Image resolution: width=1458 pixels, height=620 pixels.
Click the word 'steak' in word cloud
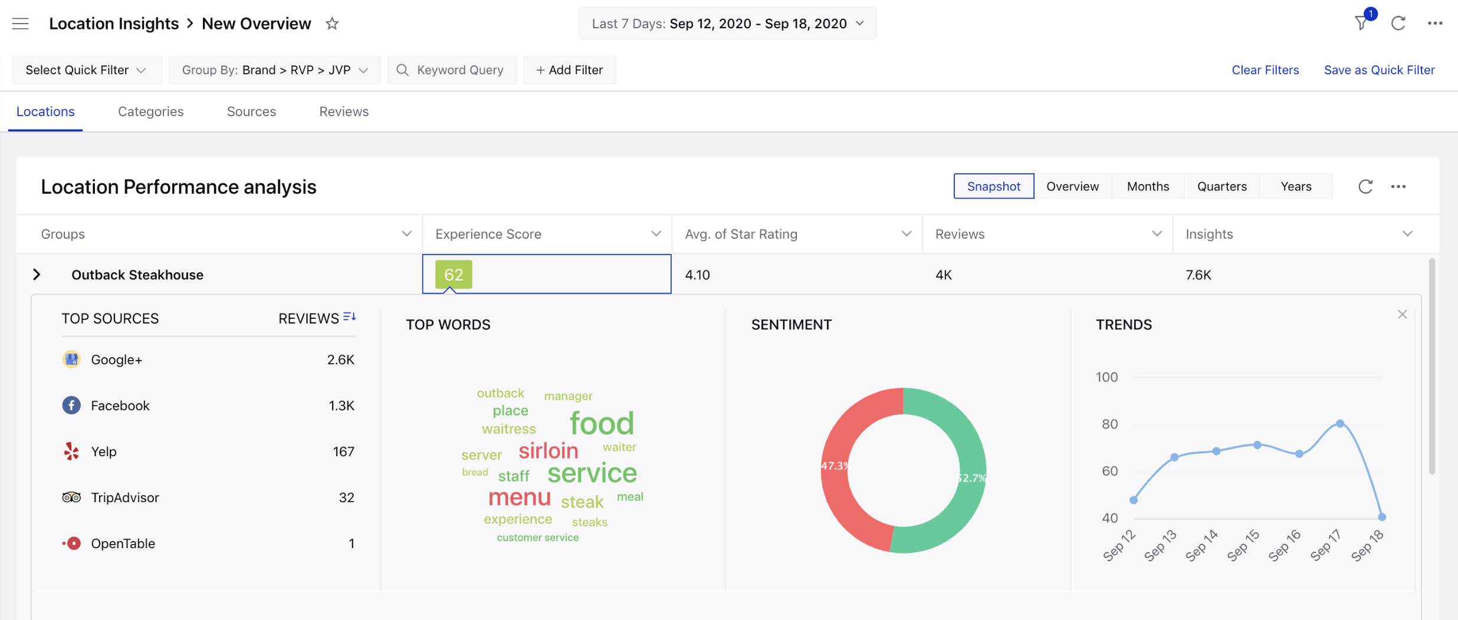(582, 502)
